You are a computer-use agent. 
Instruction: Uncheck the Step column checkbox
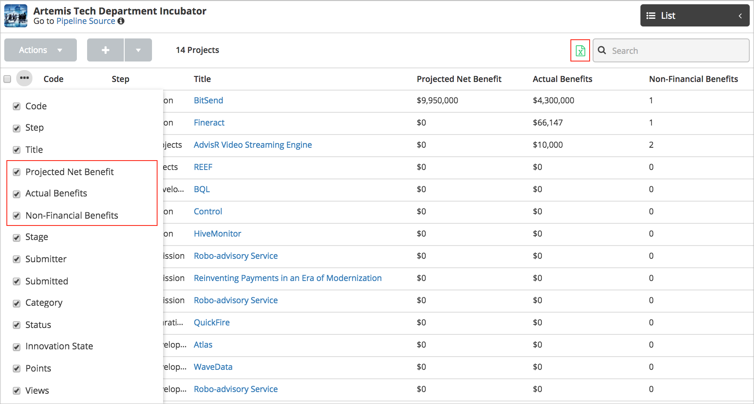point(17,128)
